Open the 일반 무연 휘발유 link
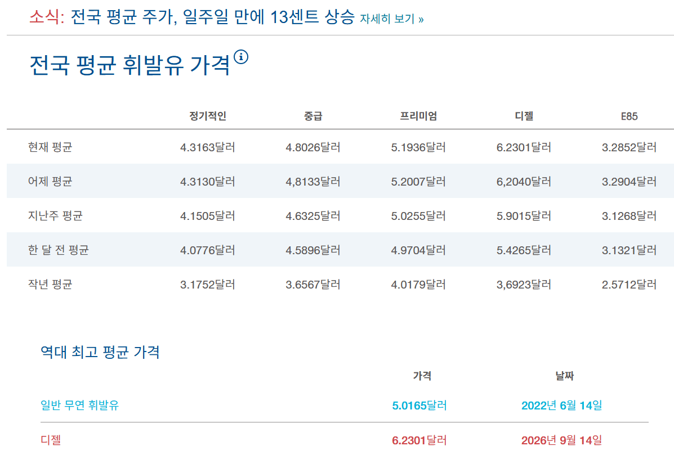The height and width of the screenshot is (464, 674). (x=79, y=405)
